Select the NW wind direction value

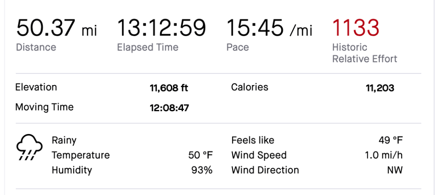click(x=394, y=170)
